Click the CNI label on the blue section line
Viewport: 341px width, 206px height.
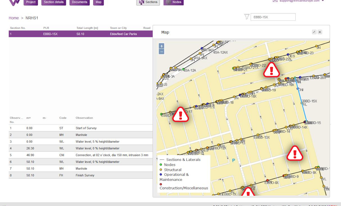pos(301,90)
